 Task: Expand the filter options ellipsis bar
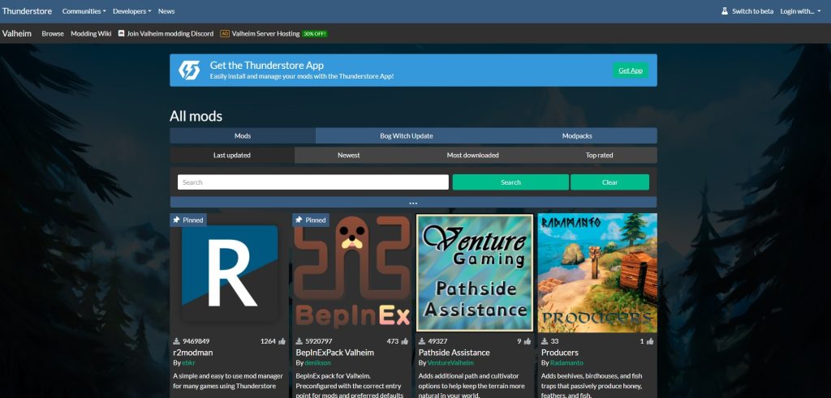413,202
